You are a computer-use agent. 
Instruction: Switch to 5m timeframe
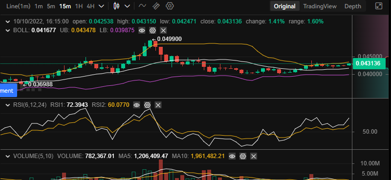(51, 6)
